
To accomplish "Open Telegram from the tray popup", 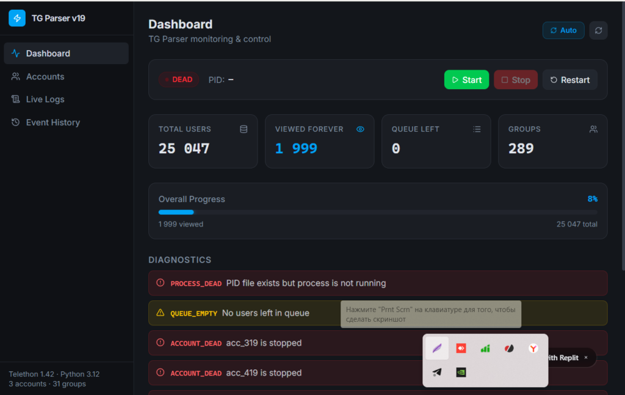I will coord(437,372).
